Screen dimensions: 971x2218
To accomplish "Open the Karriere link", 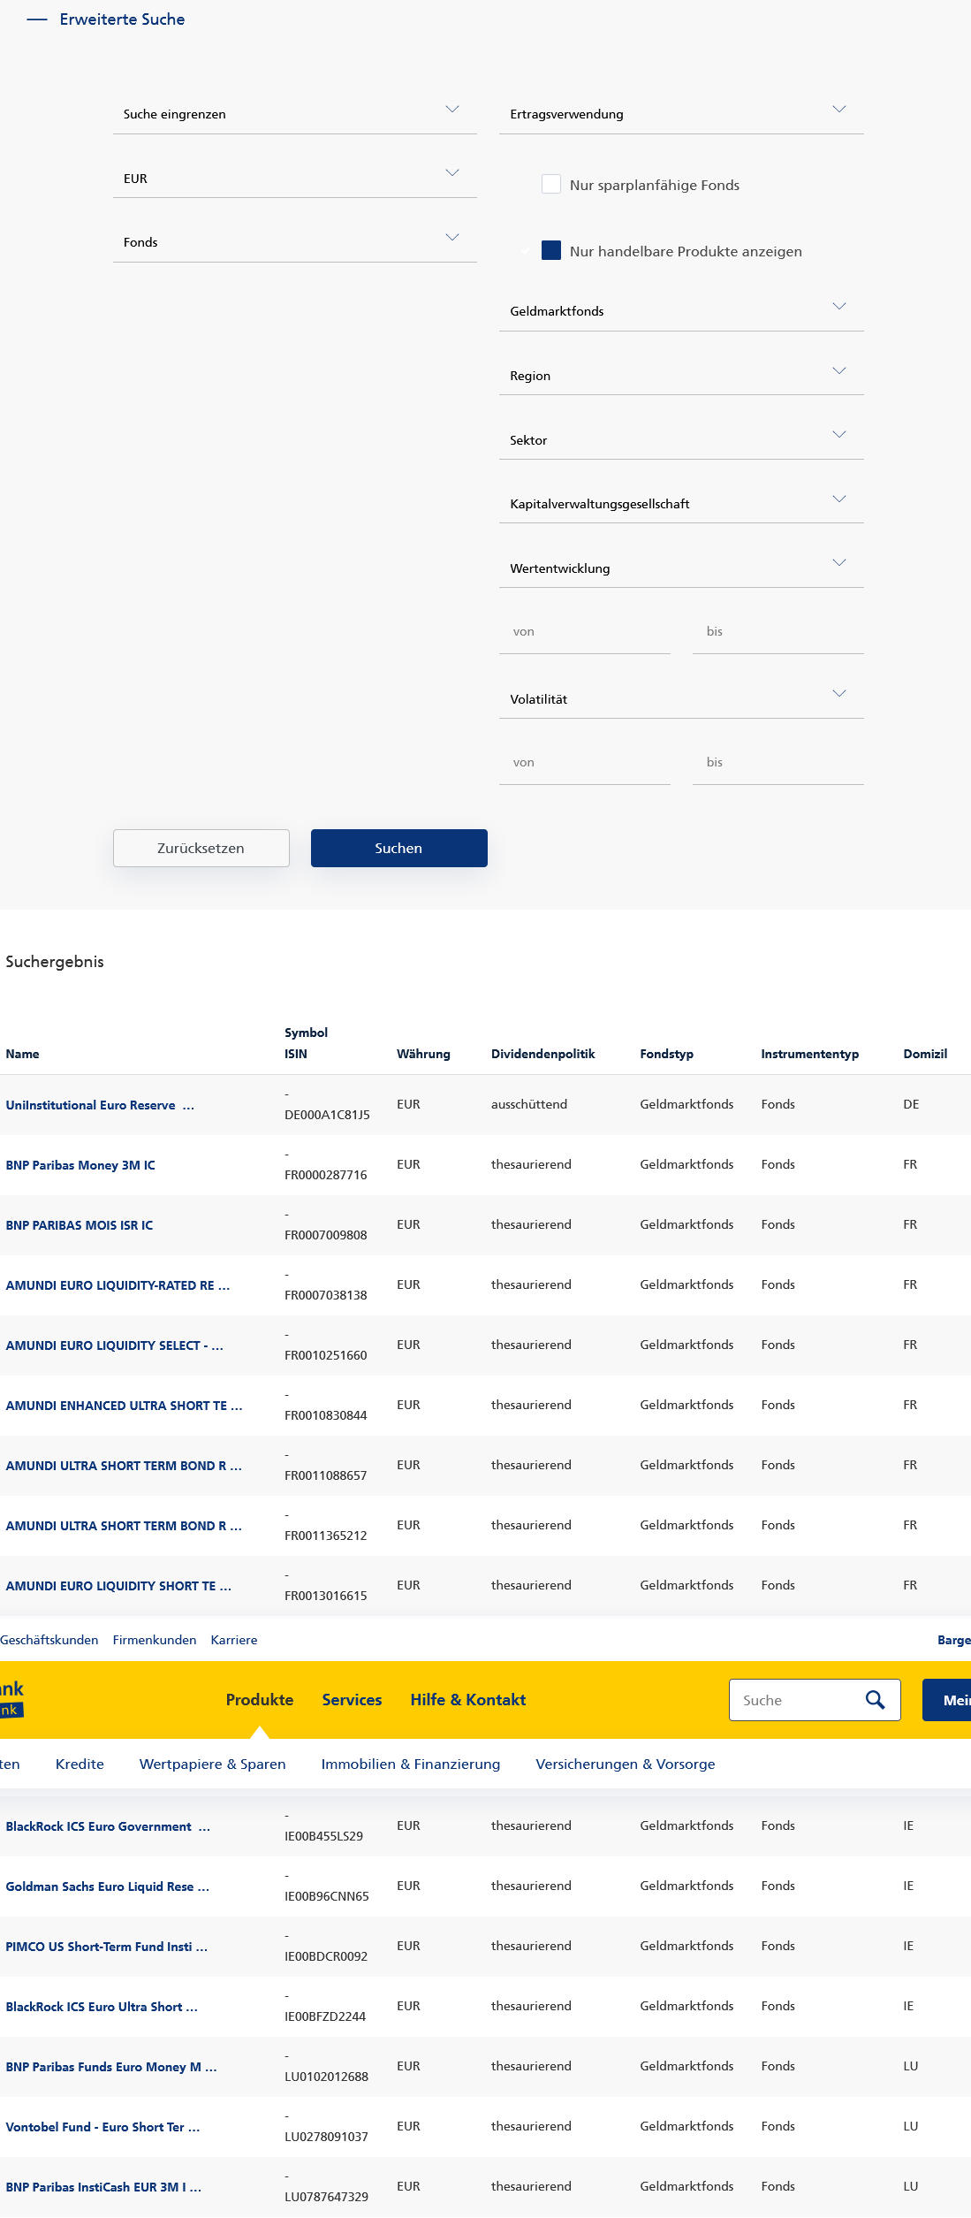I will click(234, 1640).
